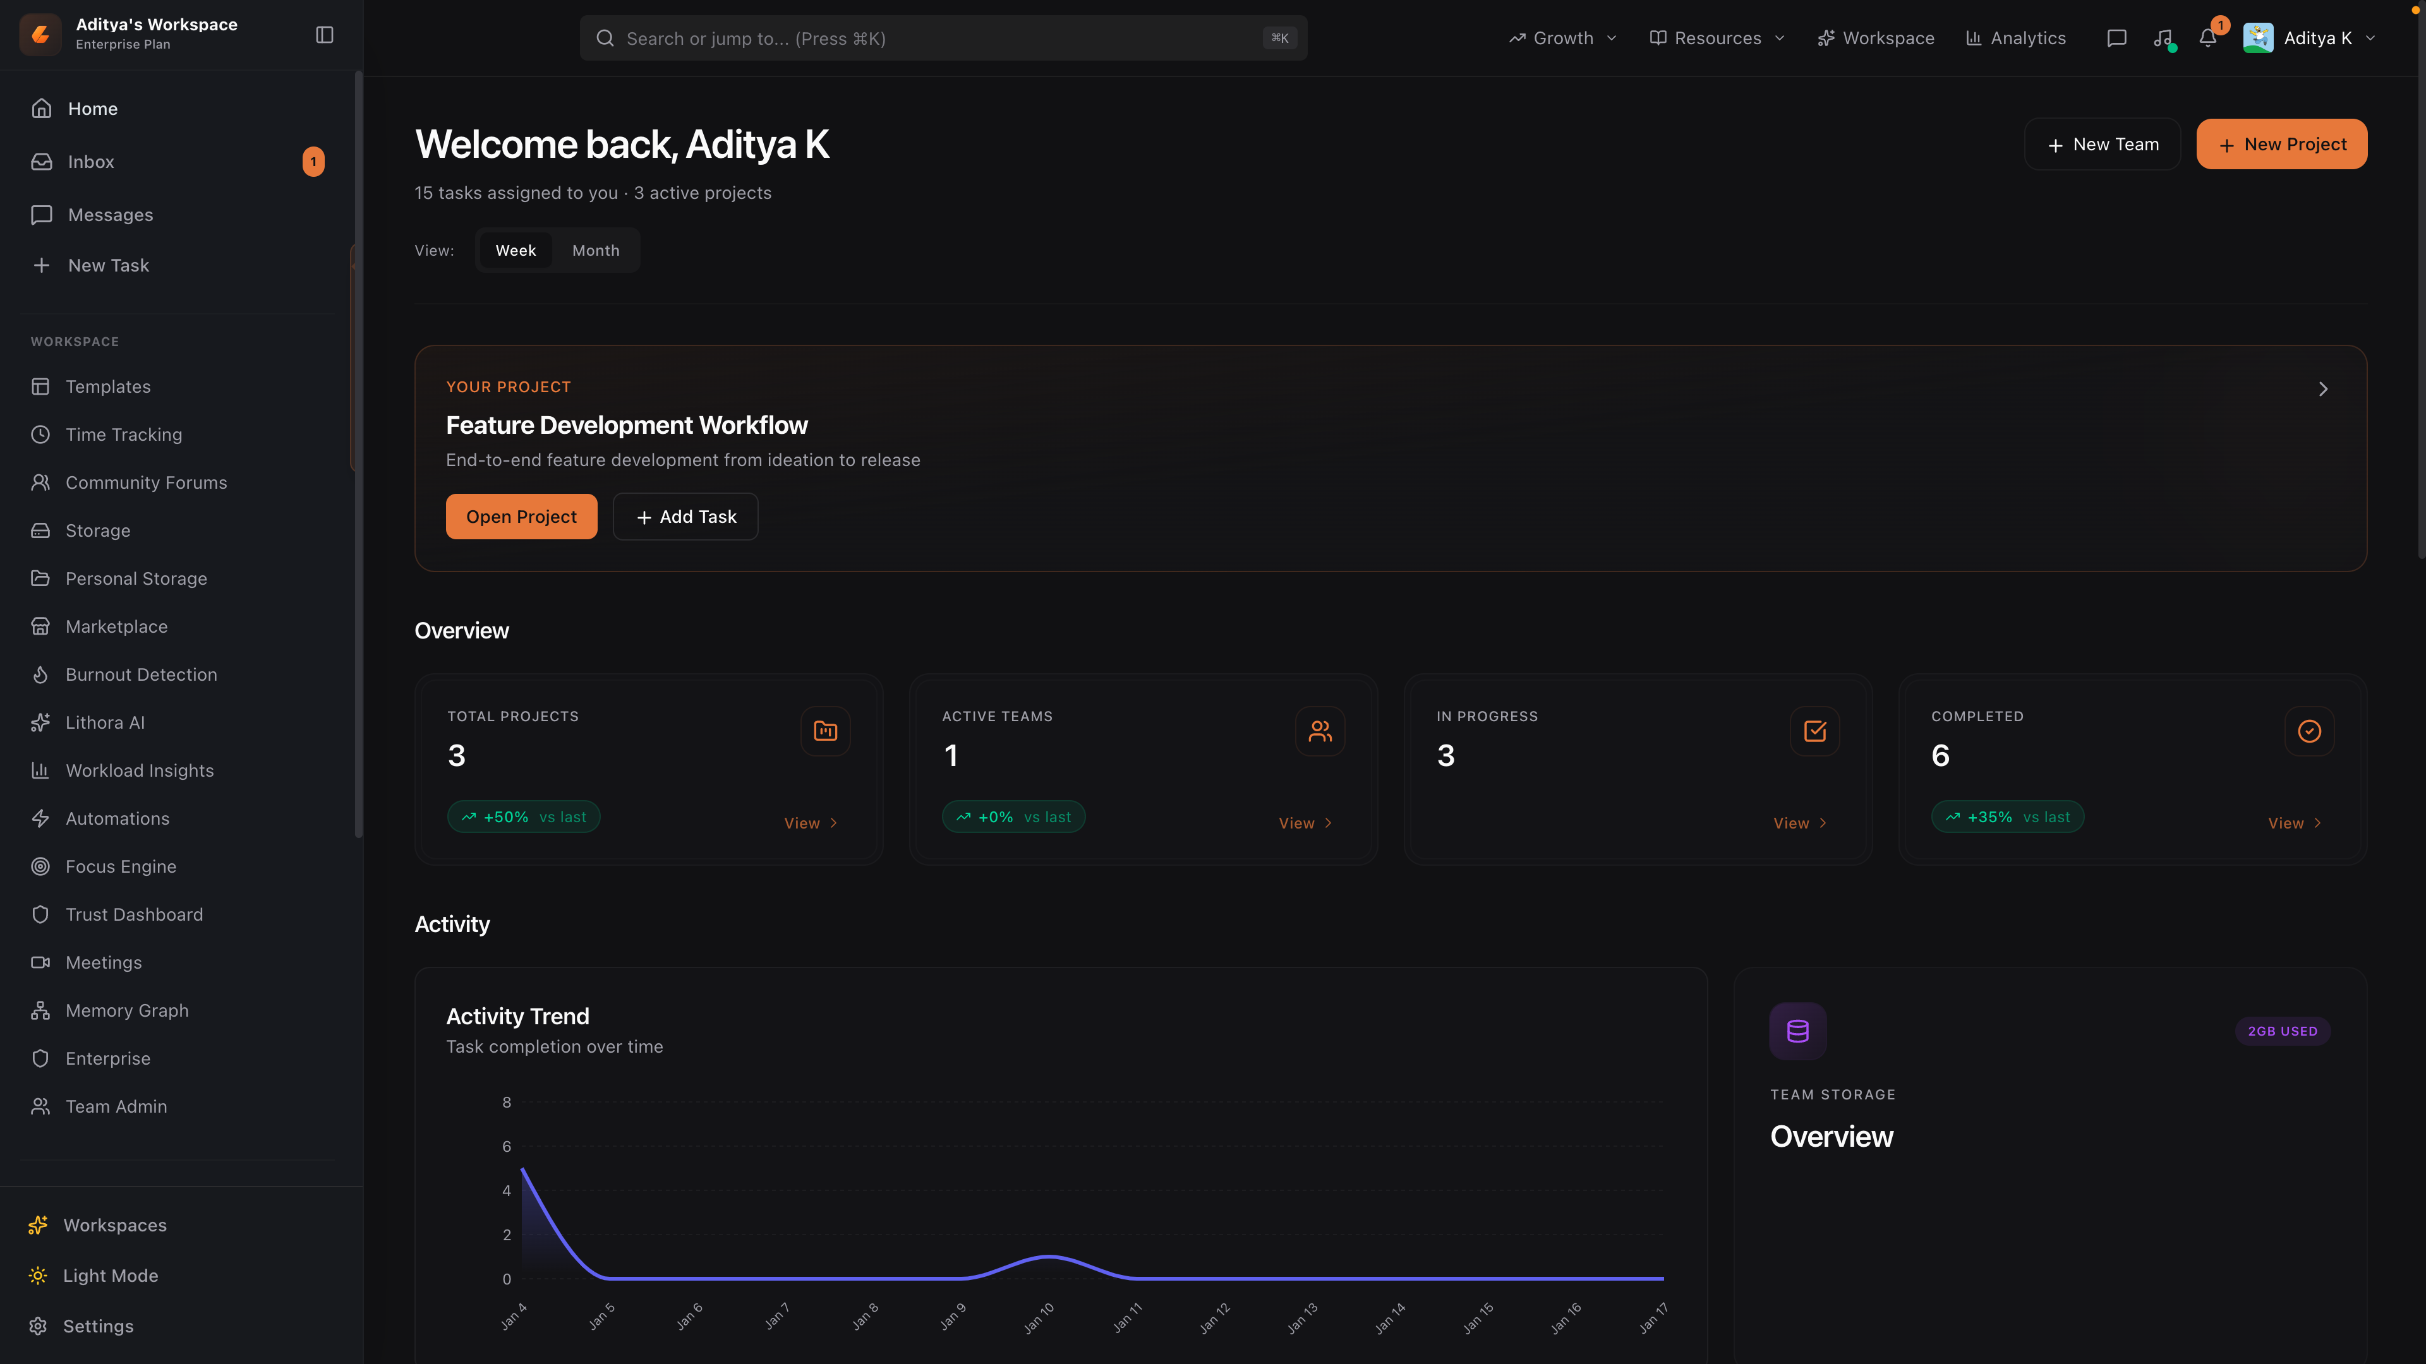Open the notifications bell
This screenshot has width=2426, height=1364.
click(2207, 38)
